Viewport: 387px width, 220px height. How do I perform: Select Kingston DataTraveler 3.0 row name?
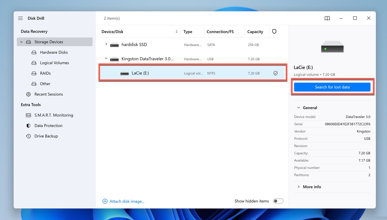(x=147, y=59)
